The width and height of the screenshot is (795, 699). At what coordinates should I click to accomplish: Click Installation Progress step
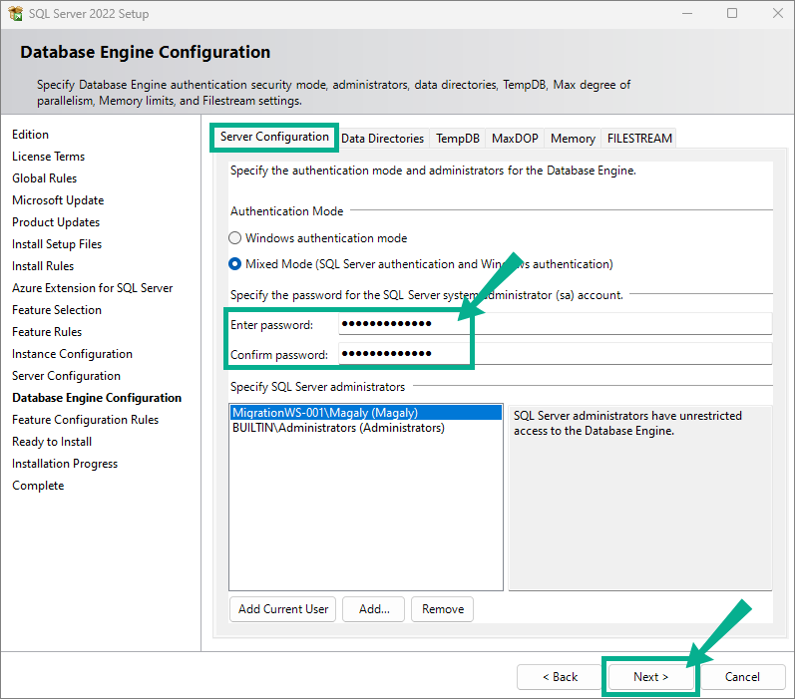pos(65,464)
